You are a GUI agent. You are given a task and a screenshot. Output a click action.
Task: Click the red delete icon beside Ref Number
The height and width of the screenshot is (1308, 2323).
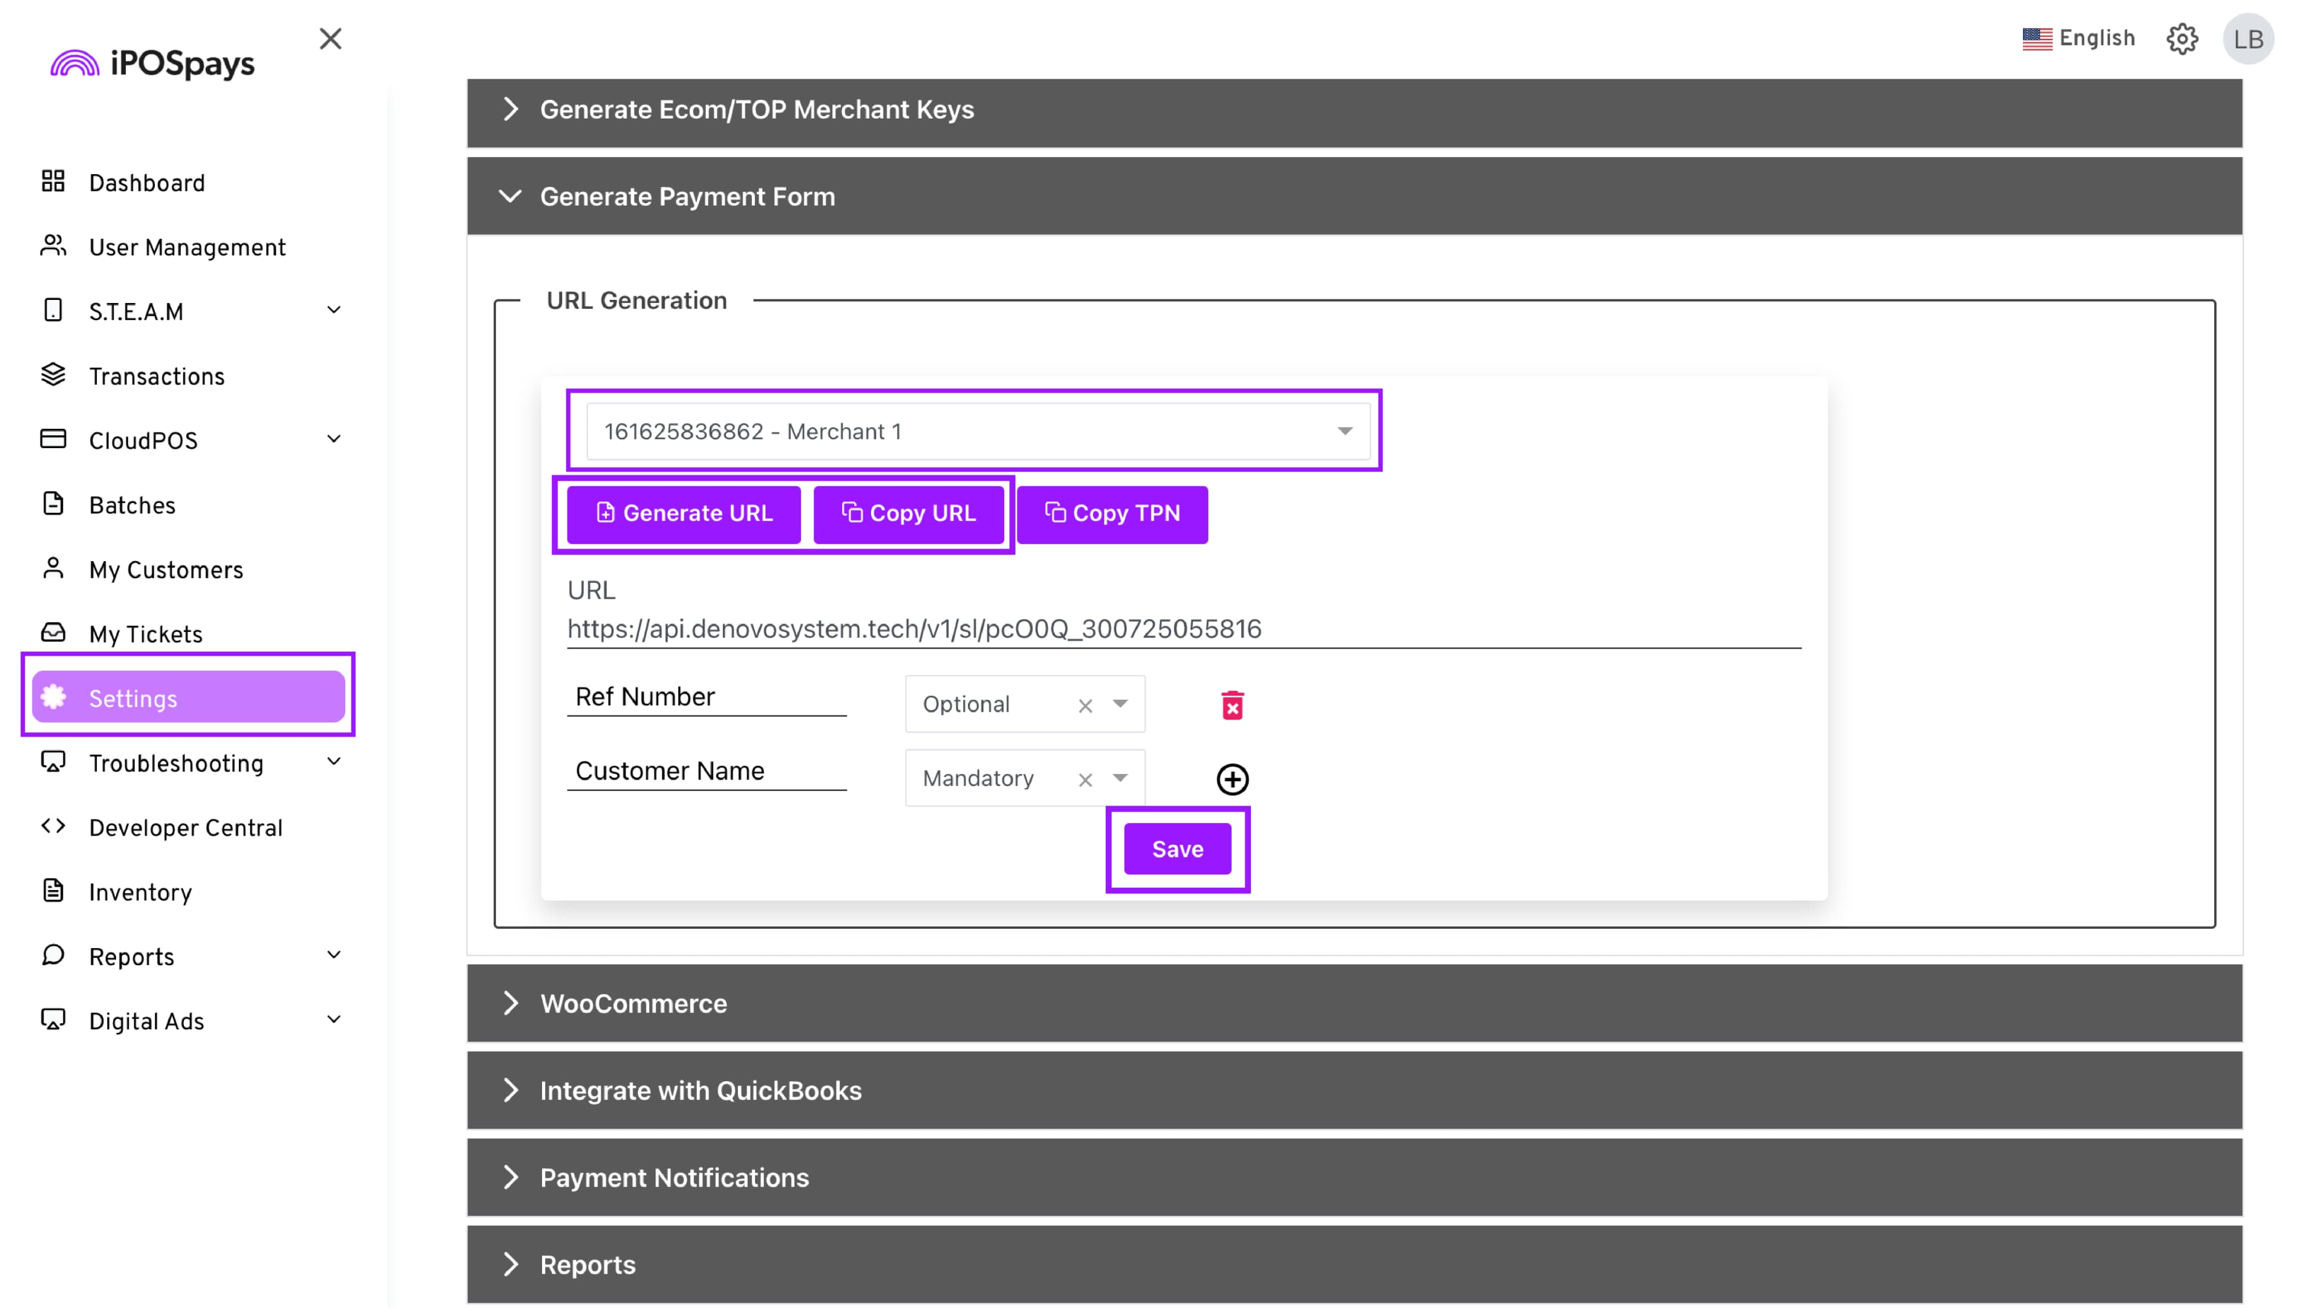pyautogui.click(x=1232, y=705)
